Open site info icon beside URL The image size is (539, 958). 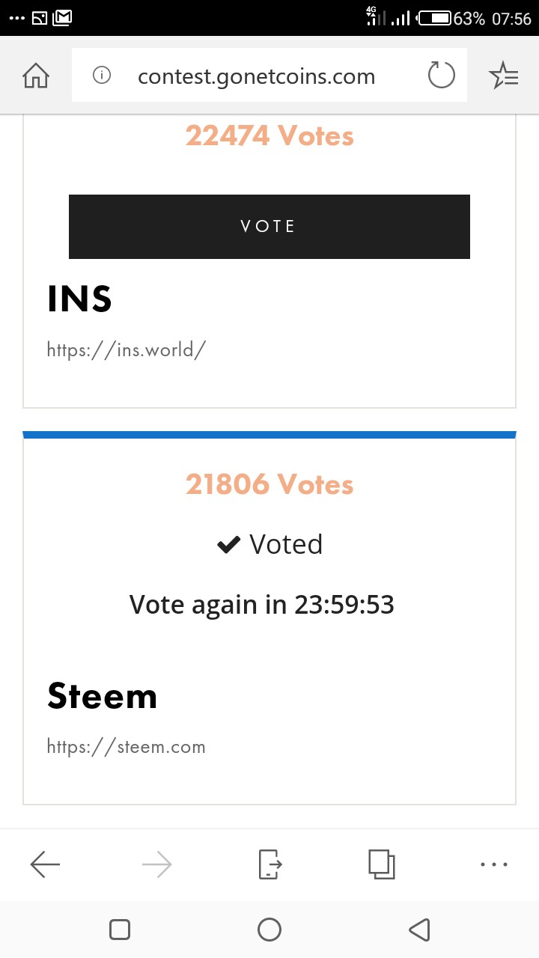[102, 75]
